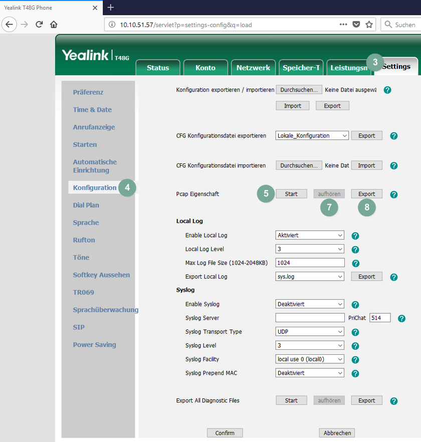Switch to the Netzwerk tab

coord(253,67)
